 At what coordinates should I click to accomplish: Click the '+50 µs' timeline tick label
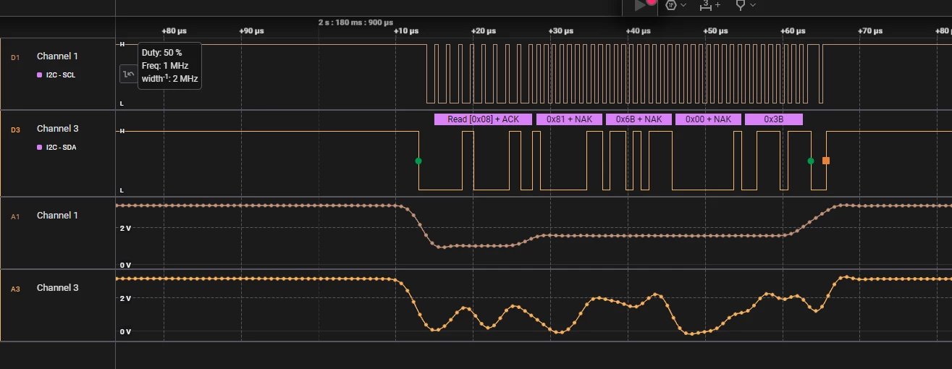click(x=715, y=31)
